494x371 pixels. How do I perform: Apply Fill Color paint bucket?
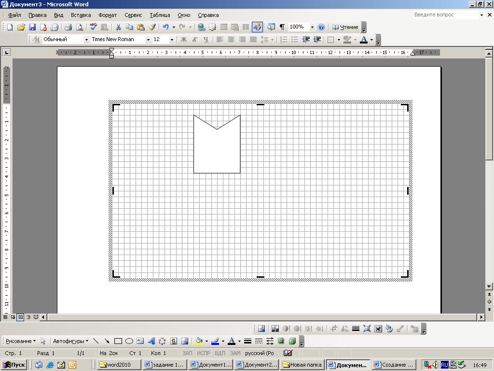[x=199, y=341]
